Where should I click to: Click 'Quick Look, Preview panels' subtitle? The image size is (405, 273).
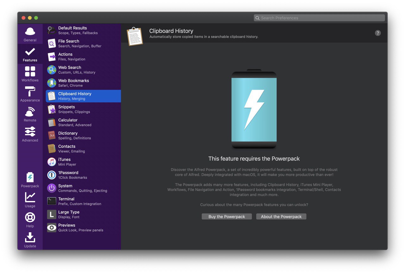81,230
